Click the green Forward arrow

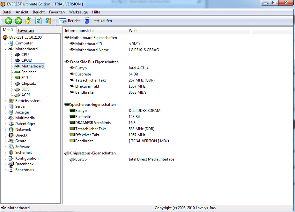click(18, 21)
